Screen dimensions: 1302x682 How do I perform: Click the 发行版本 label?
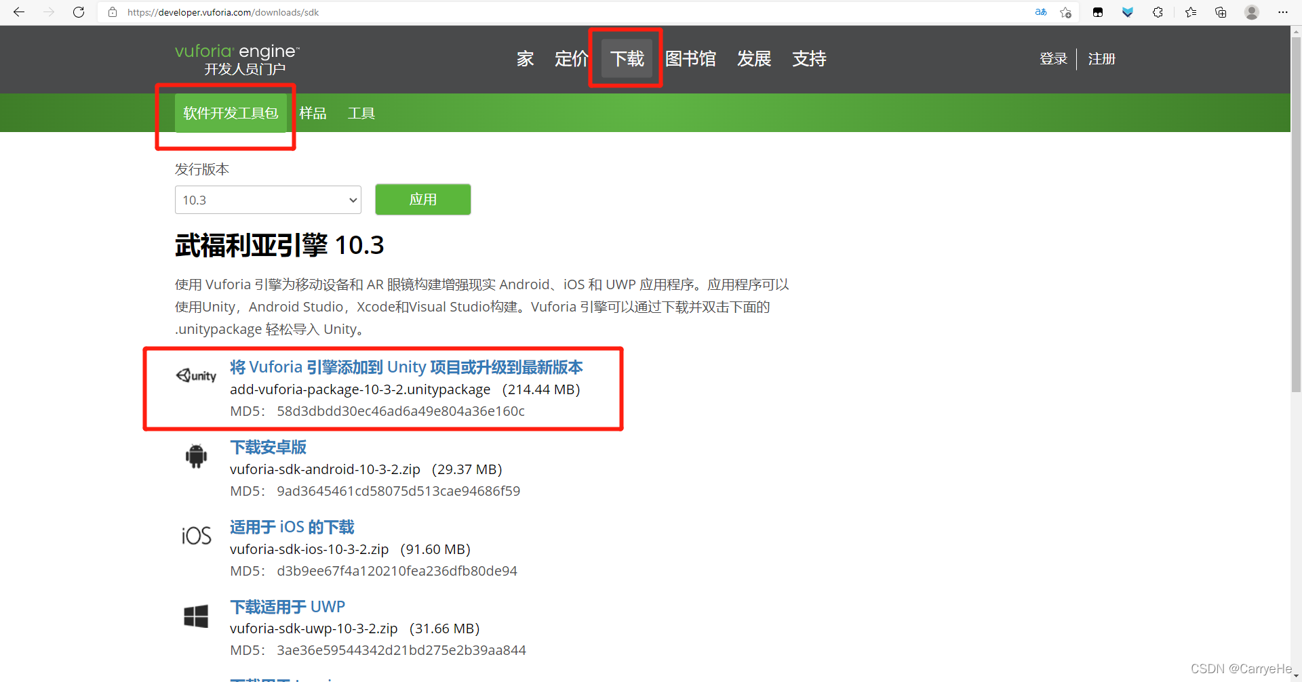pos(202,169)
